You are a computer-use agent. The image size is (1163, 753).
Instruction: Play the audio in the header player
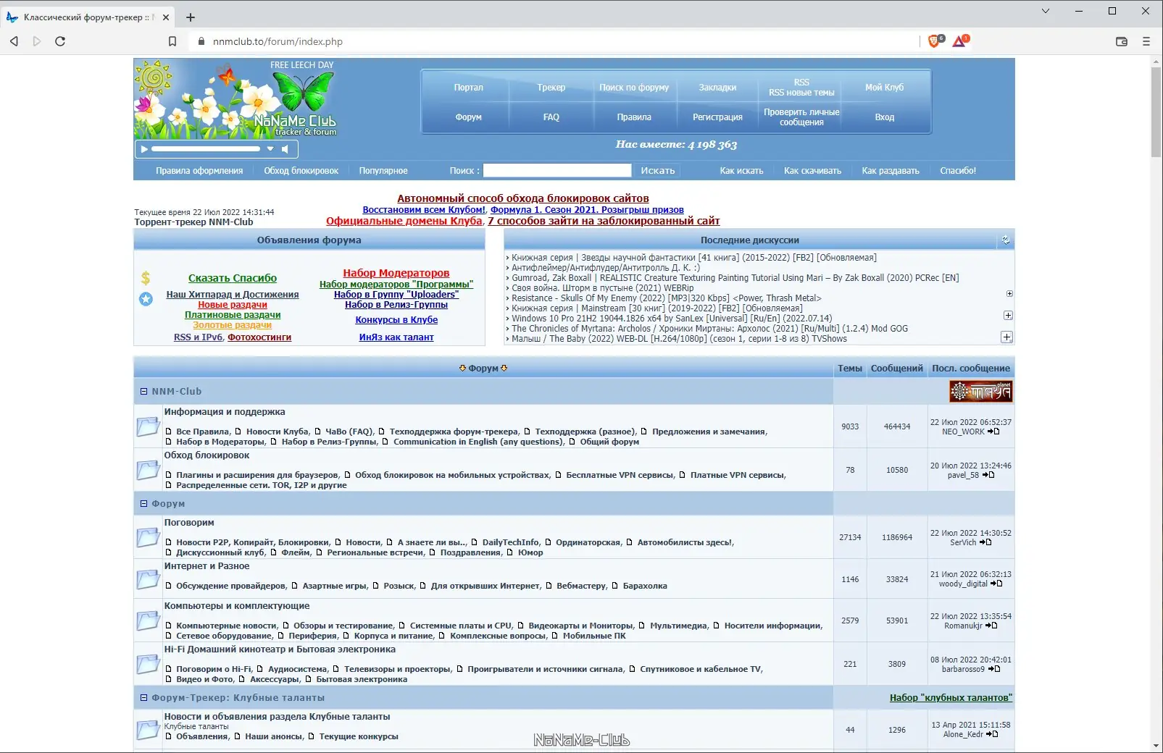(x=144, y=149)
